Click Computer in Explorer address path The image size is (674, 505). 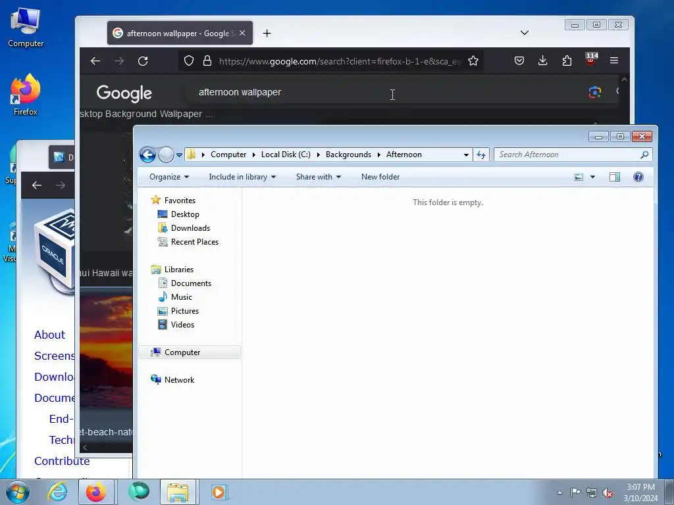[228, 155]
